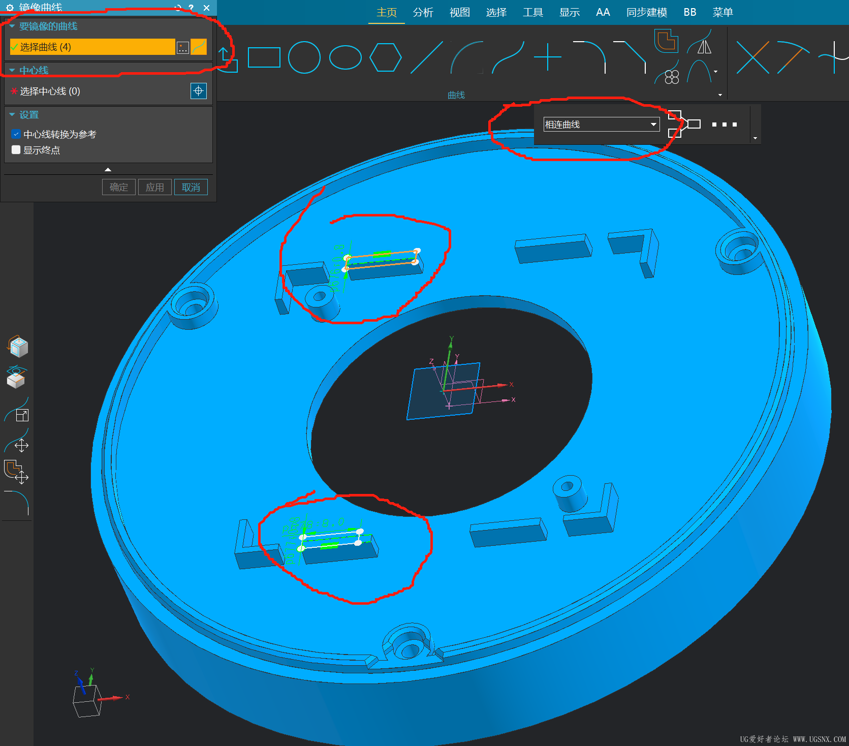Open selection bar overflow arrow
This screenshot has height=746, width=849.
point(755,138)
